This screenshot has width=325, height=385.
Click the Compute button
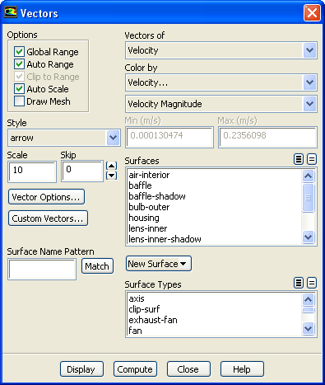(135, 369)
